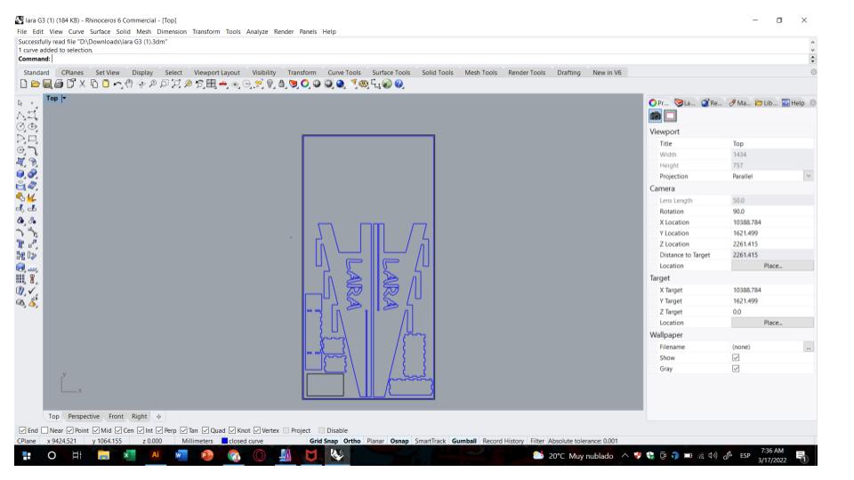
Task: Switch to the Curve Tools toolbar tab
Action: [x=343, y=72]
